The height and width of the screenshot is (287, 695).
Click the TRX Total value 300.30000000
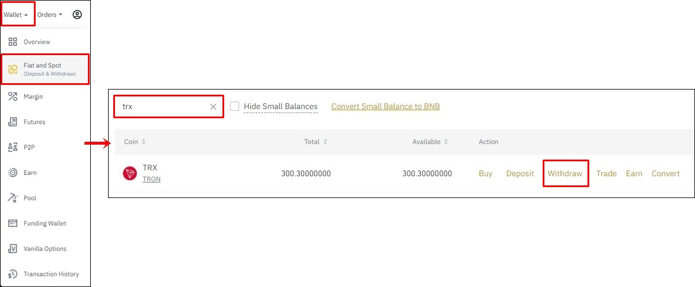click(306, 173)
